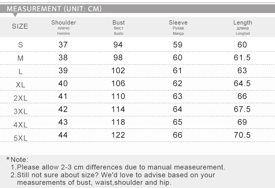The height and width of the screenshot is (188, 275).
Task: Choose the XL size row label
Action: click(21, 85)
